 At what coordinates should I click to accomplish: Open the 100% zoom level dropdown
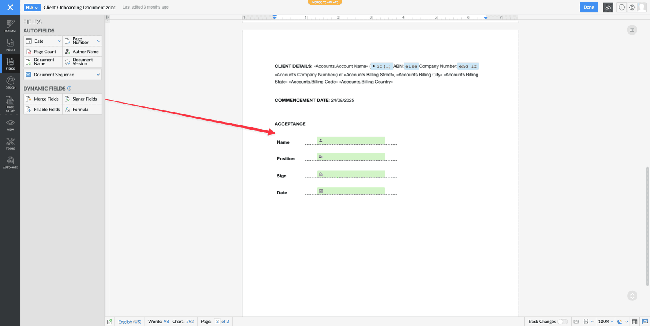[x=606, y=322]
